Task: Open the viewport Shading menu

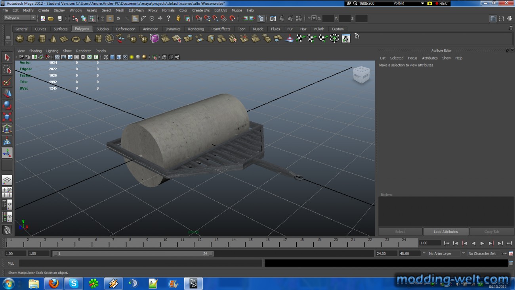Action: click(x=35, y=51)
